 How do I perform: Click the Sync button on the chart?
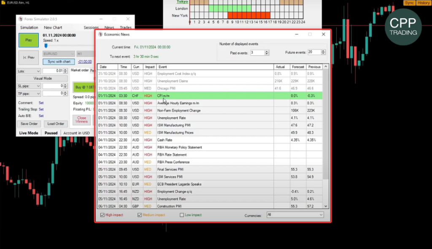pyautogui.click(x=409, y=3)
